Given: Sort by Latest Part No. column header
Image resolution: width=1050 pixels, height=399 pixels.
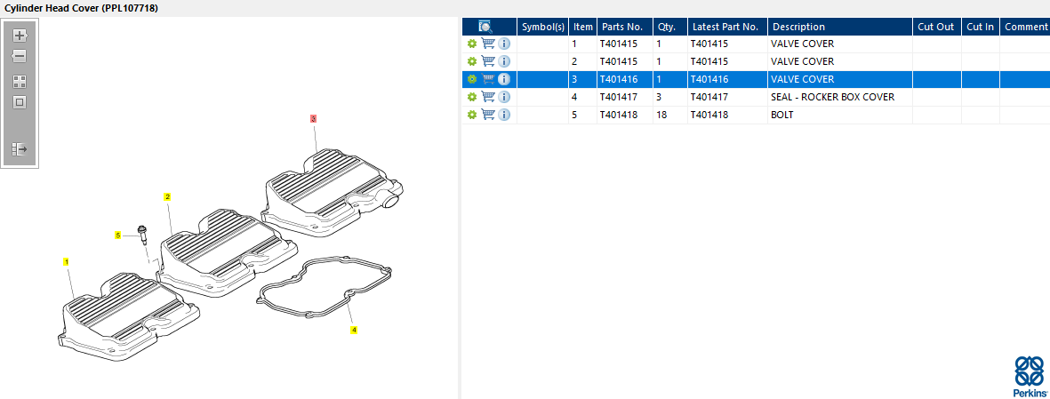Looking at the screenshot, I should pos(725,27).
